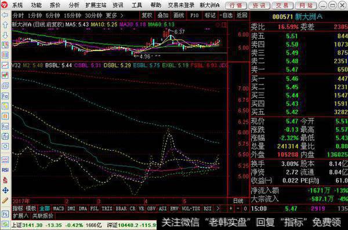Click the up arrow icon in left sidebar

5,24
